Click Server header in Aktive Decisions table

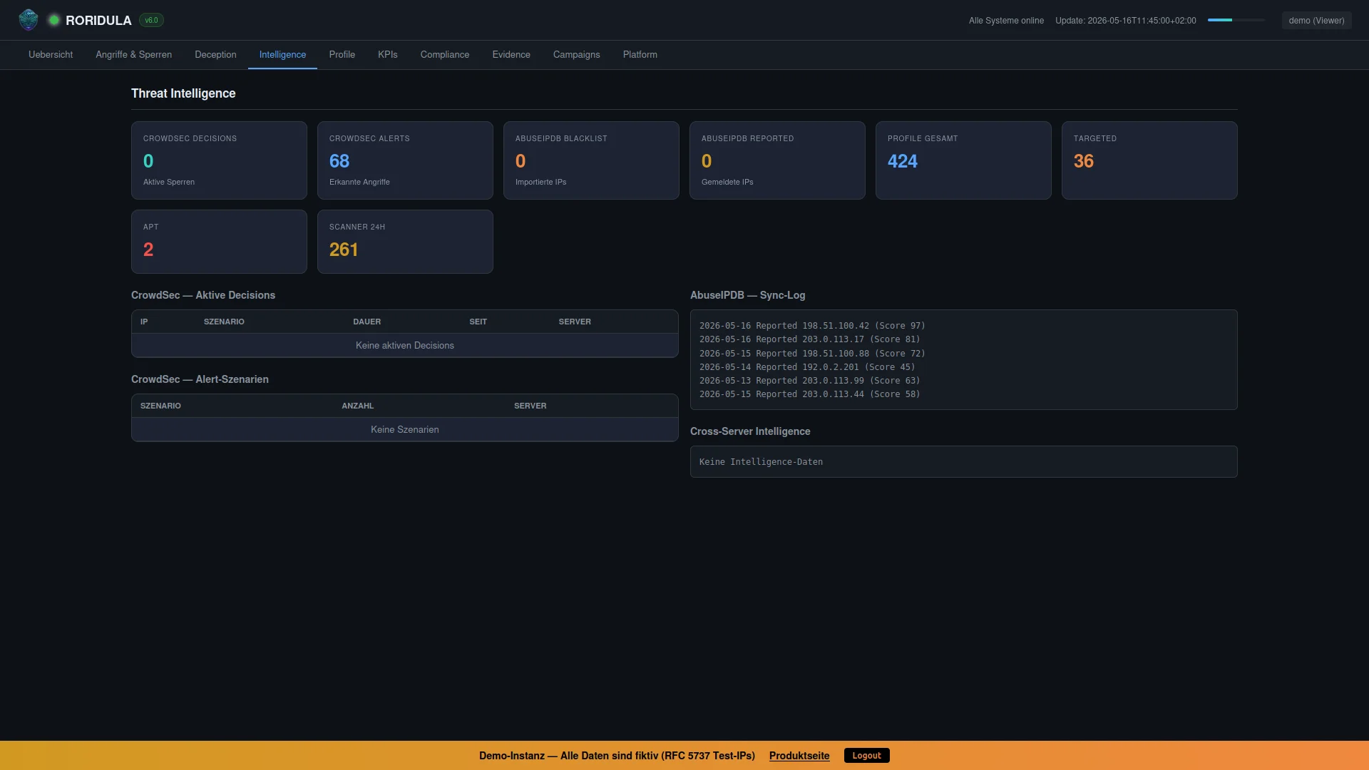coord(575,322)
